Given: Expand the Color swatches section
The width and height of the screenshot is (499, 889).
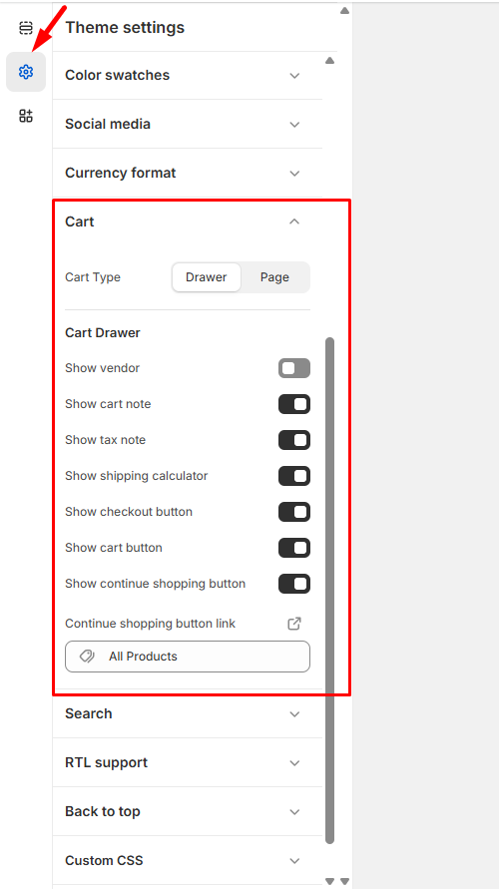Looking at the screenshot, I should 188,76.
